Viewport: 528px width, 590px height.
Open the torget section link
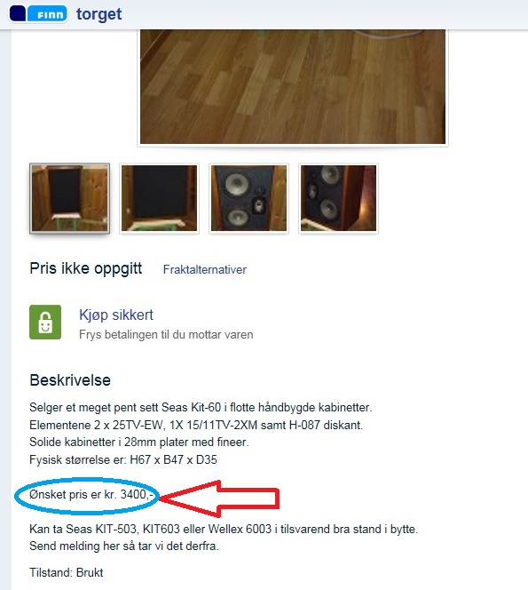(99, 14)
